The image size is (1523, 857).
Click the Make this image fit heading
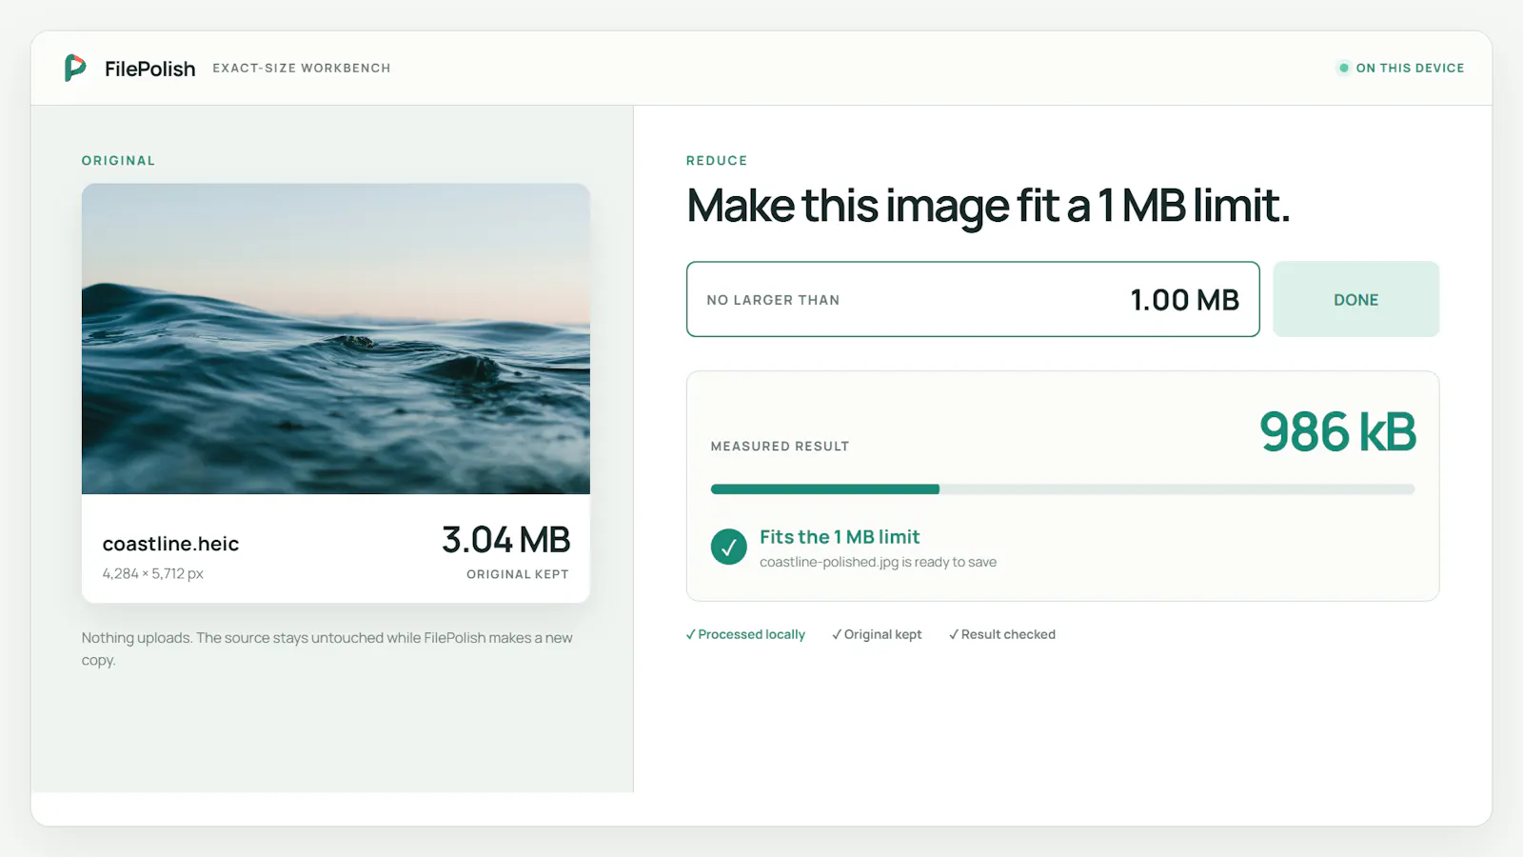[988, 207]
